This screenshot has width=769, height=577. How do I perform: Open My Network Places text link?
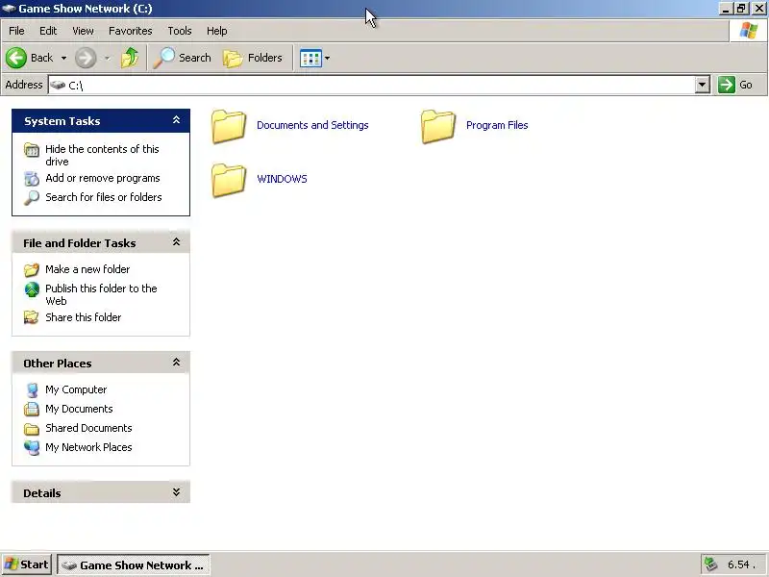click(x=88, y=447)
